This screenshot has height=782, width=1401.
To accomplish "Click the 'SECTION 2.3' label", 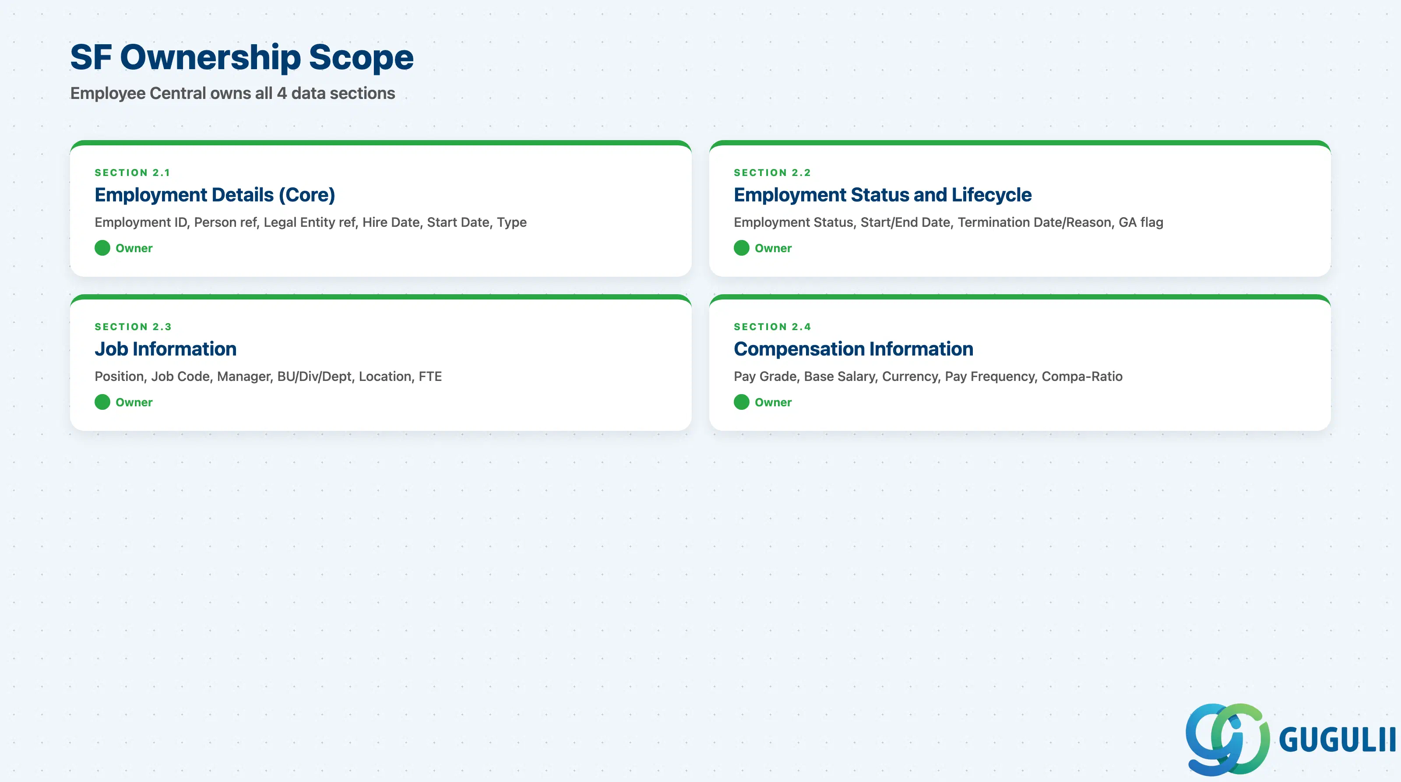I will coord(133,327).
